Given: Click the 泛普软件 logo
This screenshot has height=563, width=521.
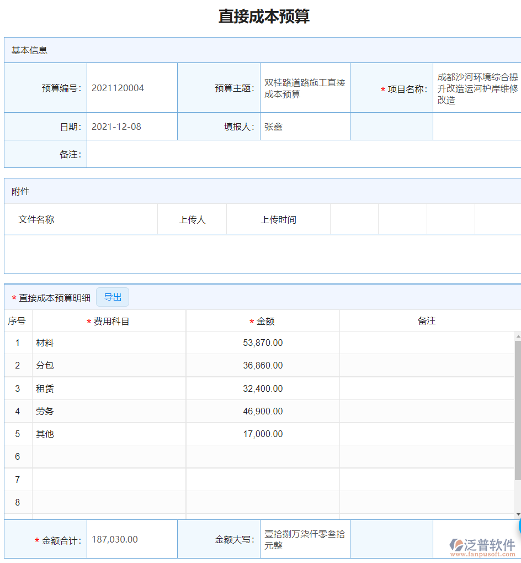Looking at the screenshot, I should tap(489, 544).
